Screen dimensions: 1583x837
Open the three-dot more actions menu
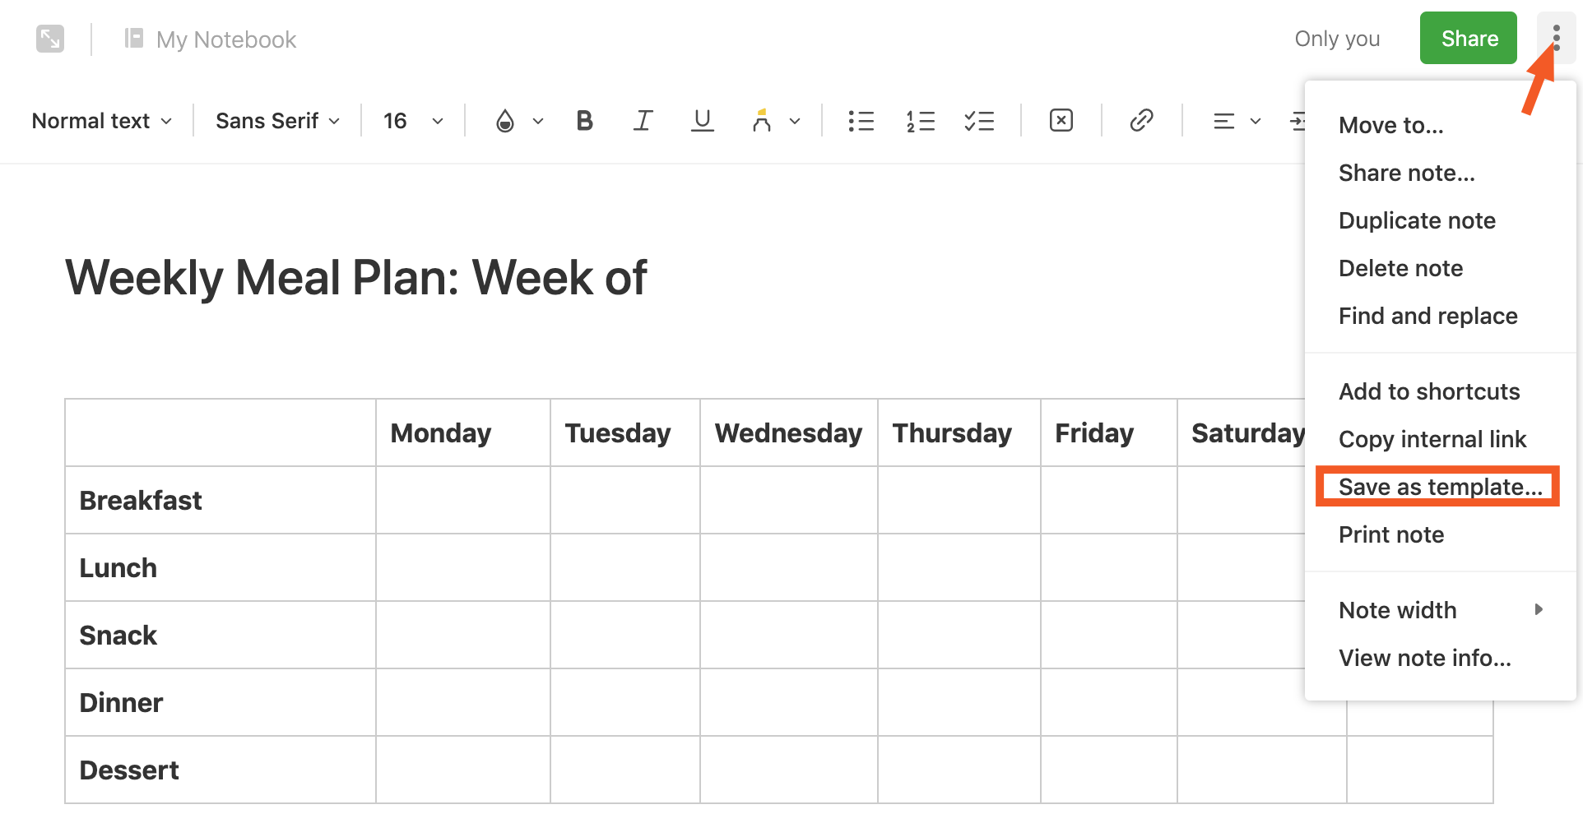click(x=1556, y=38)
